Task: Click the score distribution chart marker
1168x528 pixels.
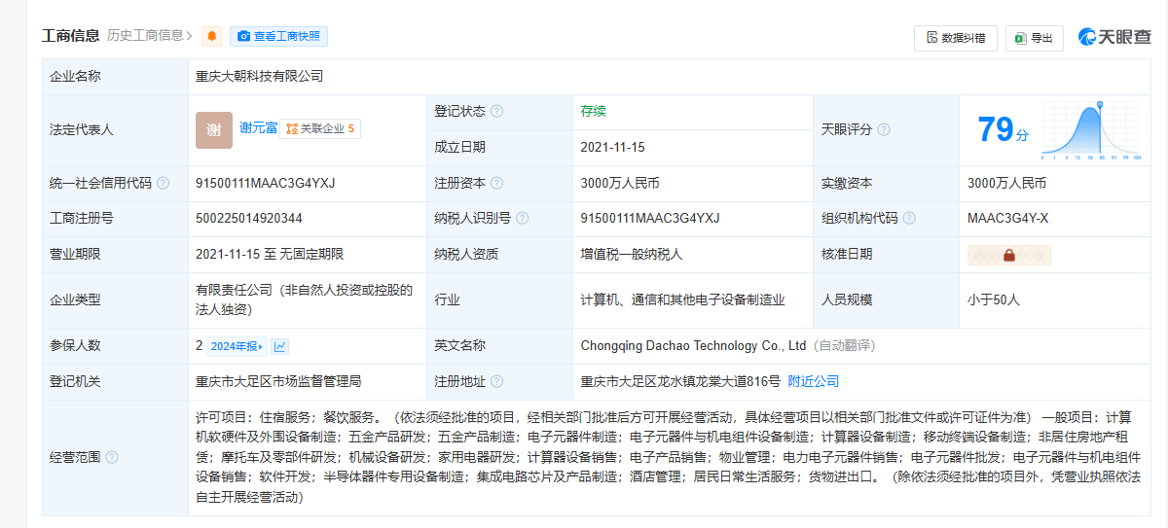Action: [1100, 104]
